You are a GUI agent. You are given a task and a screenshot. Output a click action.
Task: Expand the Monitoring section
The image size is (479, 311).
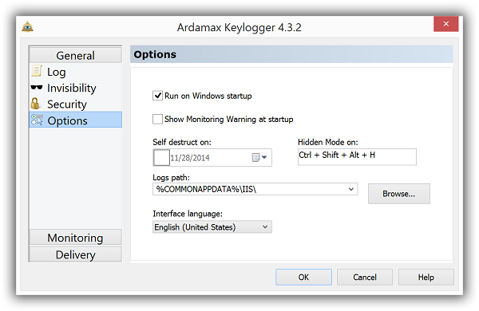(x=76, y=238)
